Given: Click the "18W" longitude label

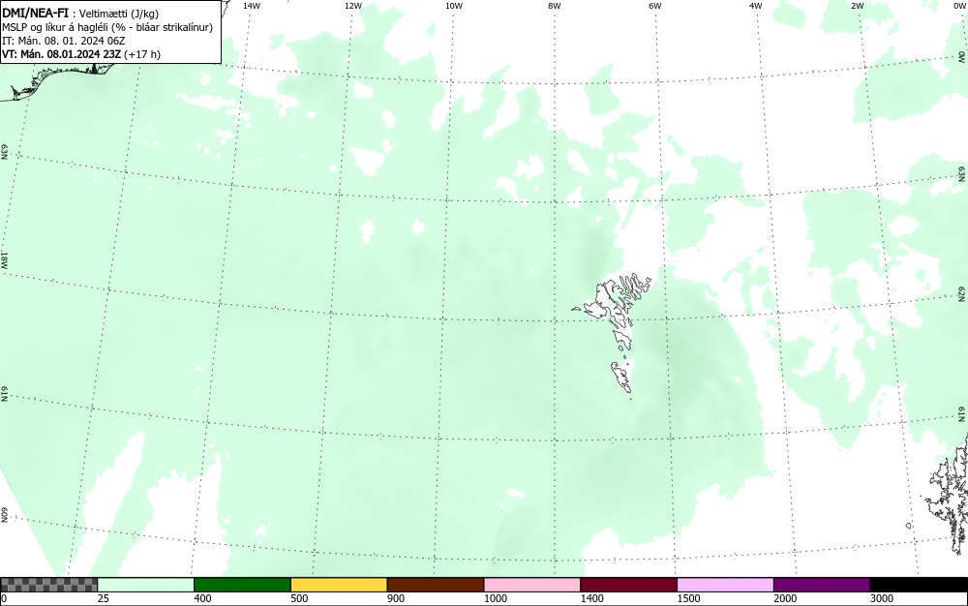Looking at the screenshot, I should [x=4, y=259].
